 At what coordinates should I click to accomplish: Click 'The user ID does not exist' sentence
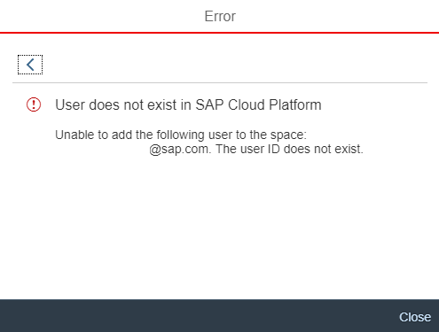coord(289,149)
